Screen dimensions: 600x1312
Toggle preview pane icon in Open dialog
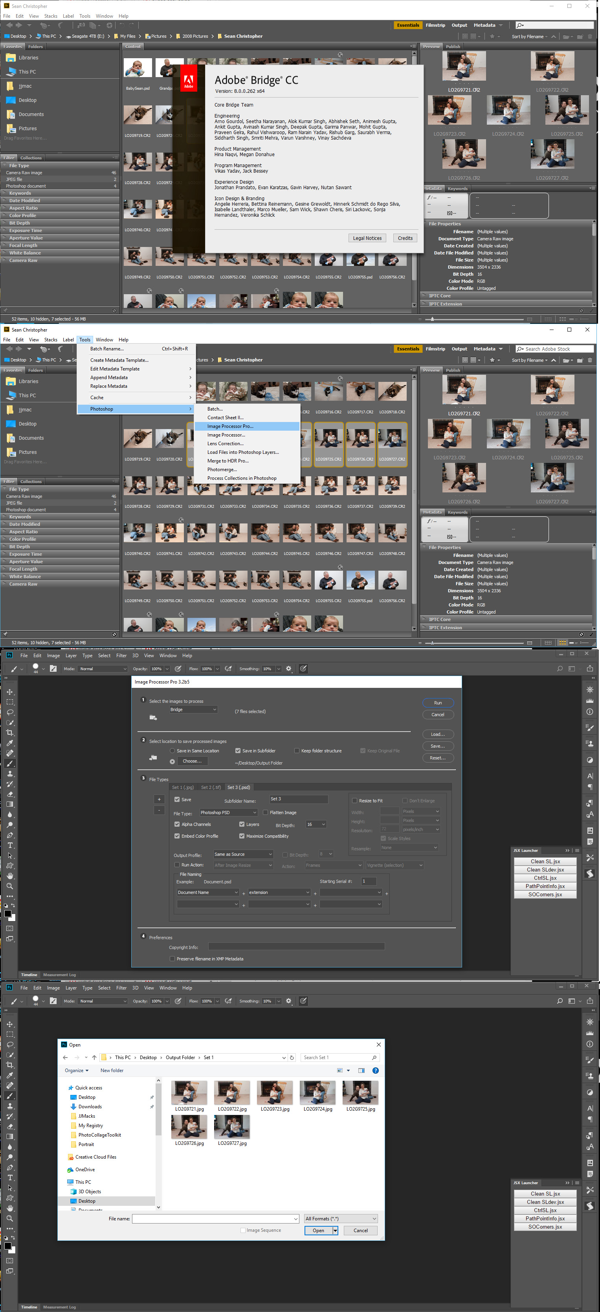click(x=361, y=1070)
